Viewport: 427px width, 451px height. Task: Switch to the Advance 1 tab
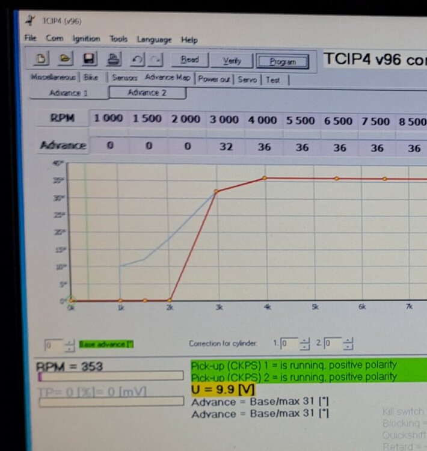coord(69,93)
